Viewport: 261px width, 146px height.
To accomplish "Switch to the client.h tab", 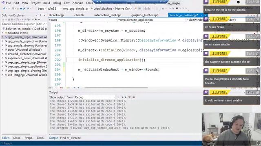I will coord(79,15).
